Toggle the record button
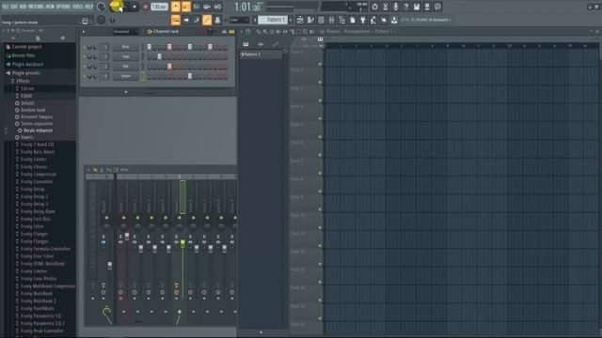This screenshot has height=338, width=602. click(x=146, y=7)
